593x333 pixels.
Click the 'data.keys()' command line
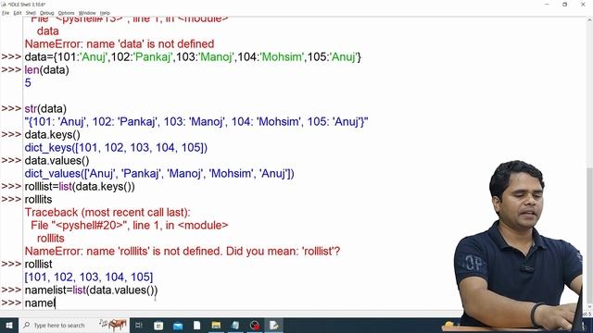pyautogui.click(x=52, y=135)
